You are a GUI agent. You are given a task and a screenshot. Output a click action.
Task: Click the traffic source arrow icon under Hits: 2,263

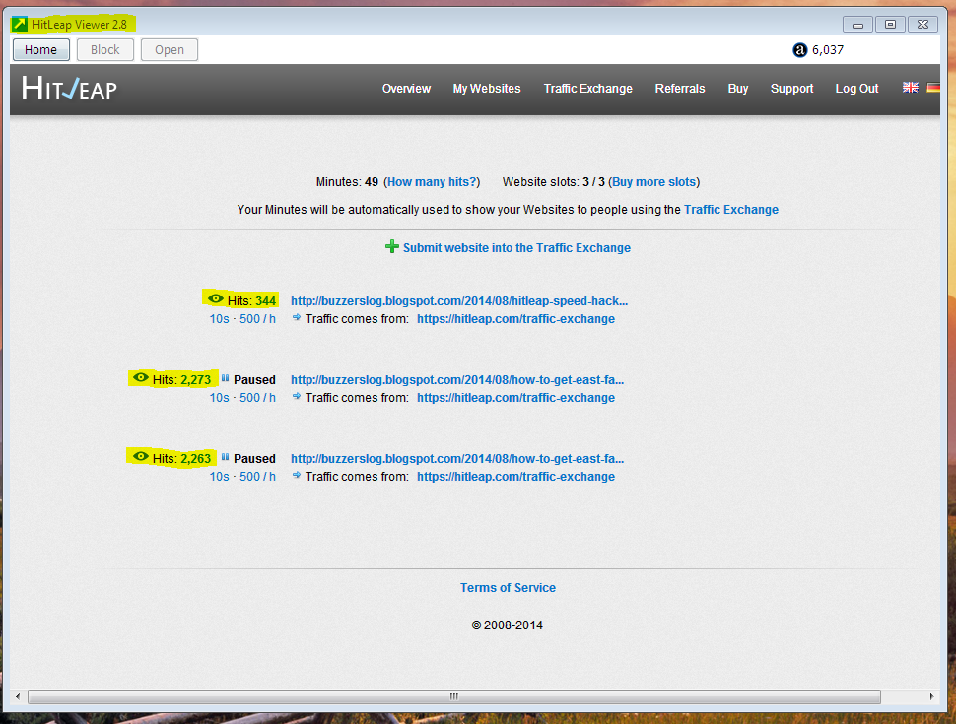pos(297,475)
